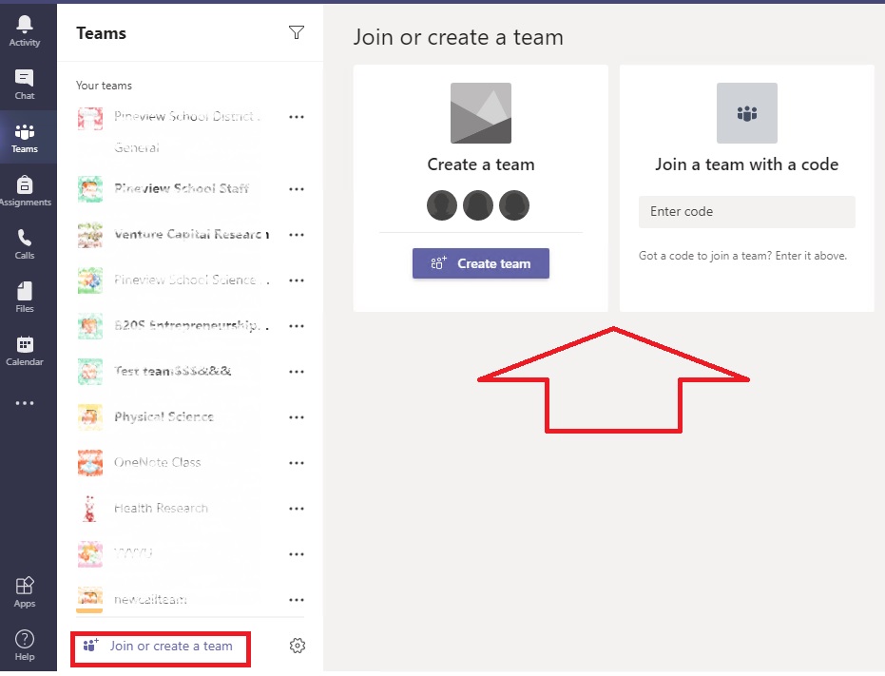The width and height of the screenshot is (885, 676).
Task: Open Physical Science team
Action: (x=164, y=417)
